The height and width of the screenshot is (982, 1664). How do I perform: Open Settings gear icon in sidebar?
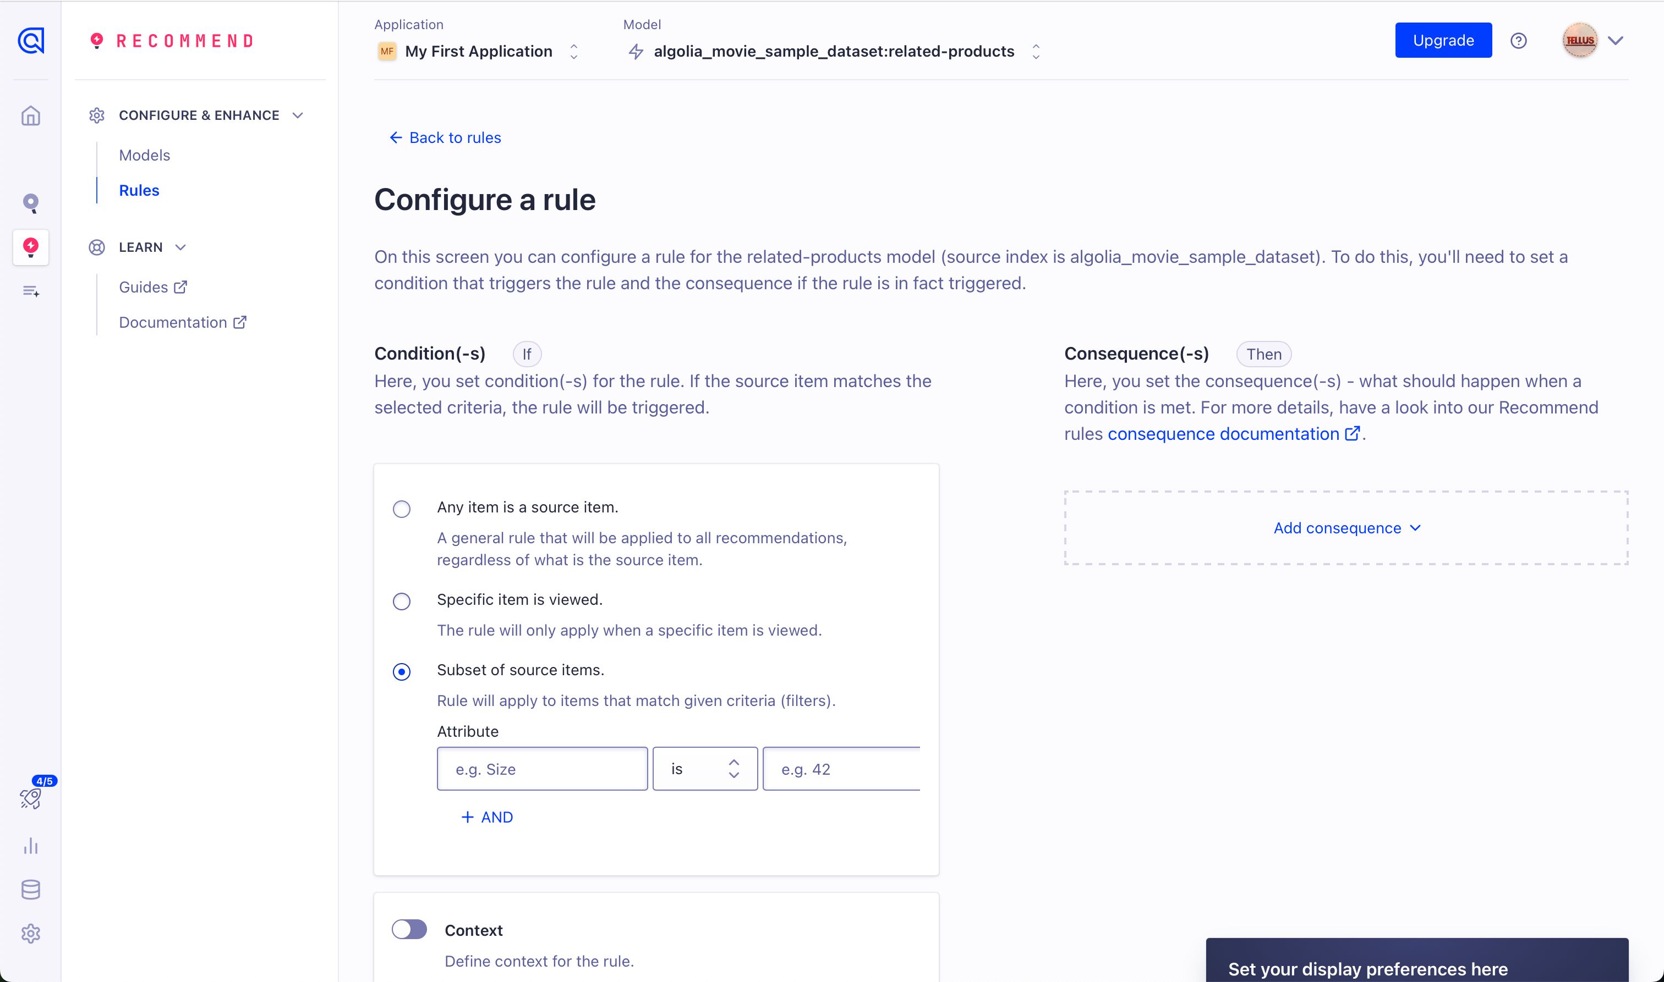[30, 934]
